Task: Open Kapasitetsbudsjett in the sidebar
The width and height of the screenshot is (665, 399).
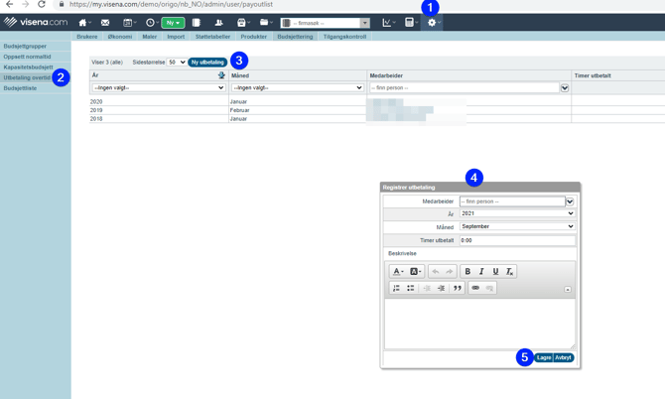Action: [x=28, y=66]
